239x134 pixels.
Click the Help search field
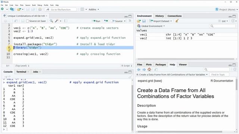pyautogui.click(x=216, y=70)
